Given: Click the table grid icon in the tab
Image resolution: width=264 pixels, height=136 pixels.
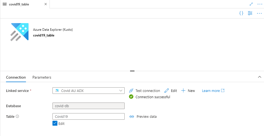Looking at the screenshot, I should pyautogui.click(x=5, y=4).
